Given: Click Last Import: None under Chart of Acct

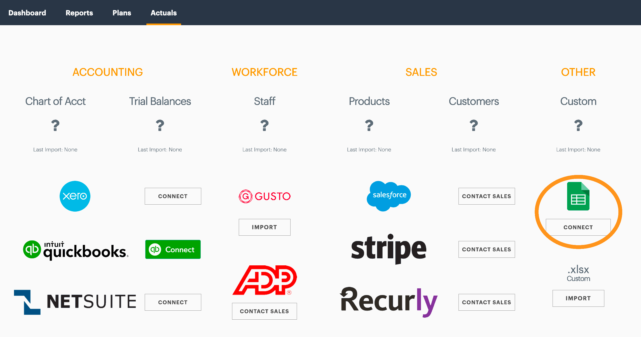Looking at the screenshot, I should (55, 150).
